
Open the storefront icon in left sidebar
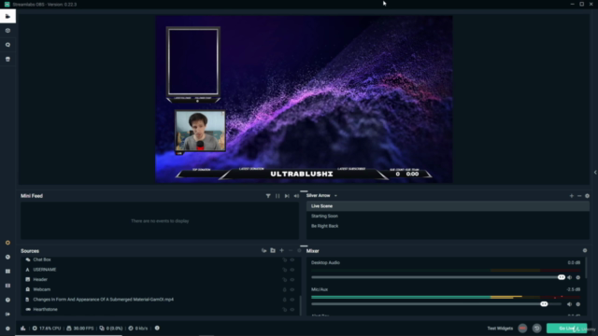point(7,59)
